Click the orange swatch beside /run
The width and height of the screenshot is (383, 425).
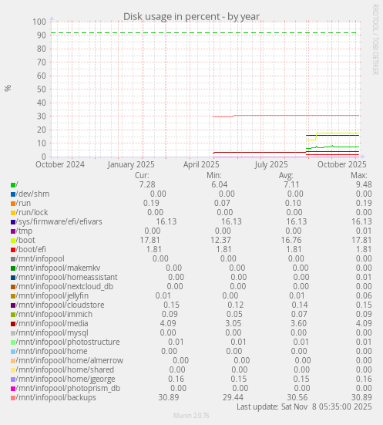point(13,204)
